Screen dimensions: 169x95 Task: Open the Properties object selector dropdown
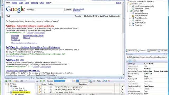(167, 57)
